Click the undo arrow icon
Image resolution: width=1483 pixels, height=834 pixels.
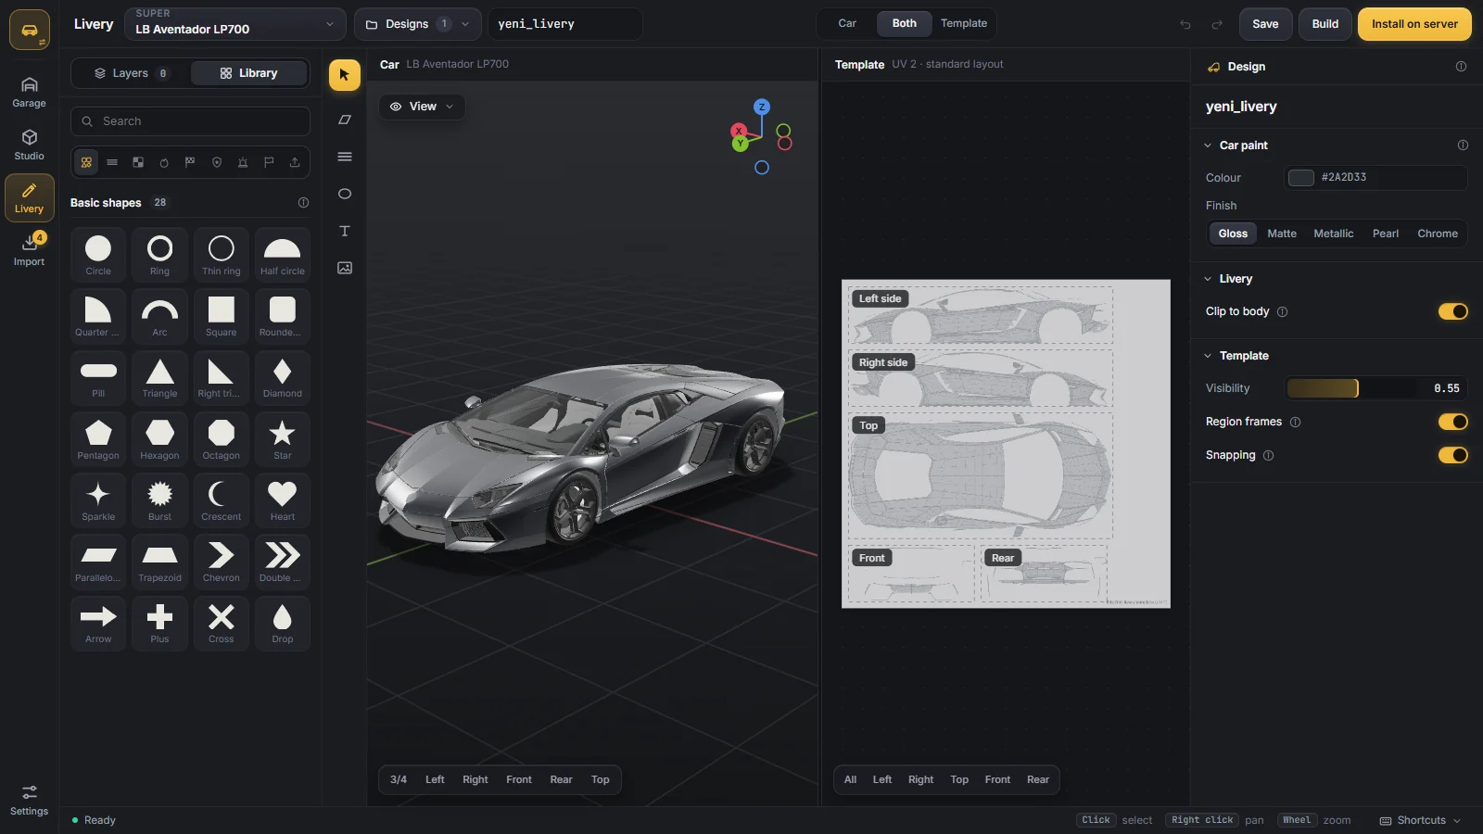1185,24
